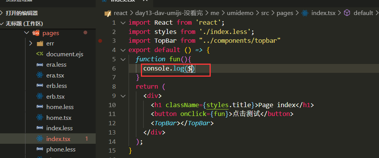Click the less icon beside home.less
This screenshot has height=158, width=379.
[x=40, y=107]
